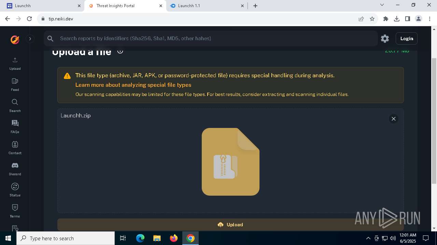This screenshot has height=245, width=437.
Task: Go forward in browser history
Action: pyautogui.click(x=18, y=19)
